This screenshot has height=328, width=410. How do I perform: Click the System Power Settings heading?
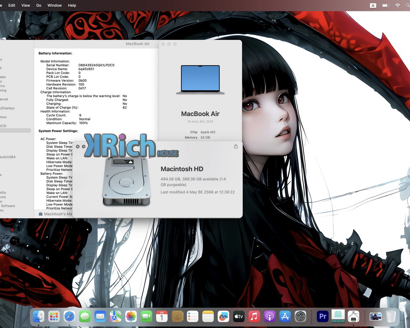coord(58,131)
